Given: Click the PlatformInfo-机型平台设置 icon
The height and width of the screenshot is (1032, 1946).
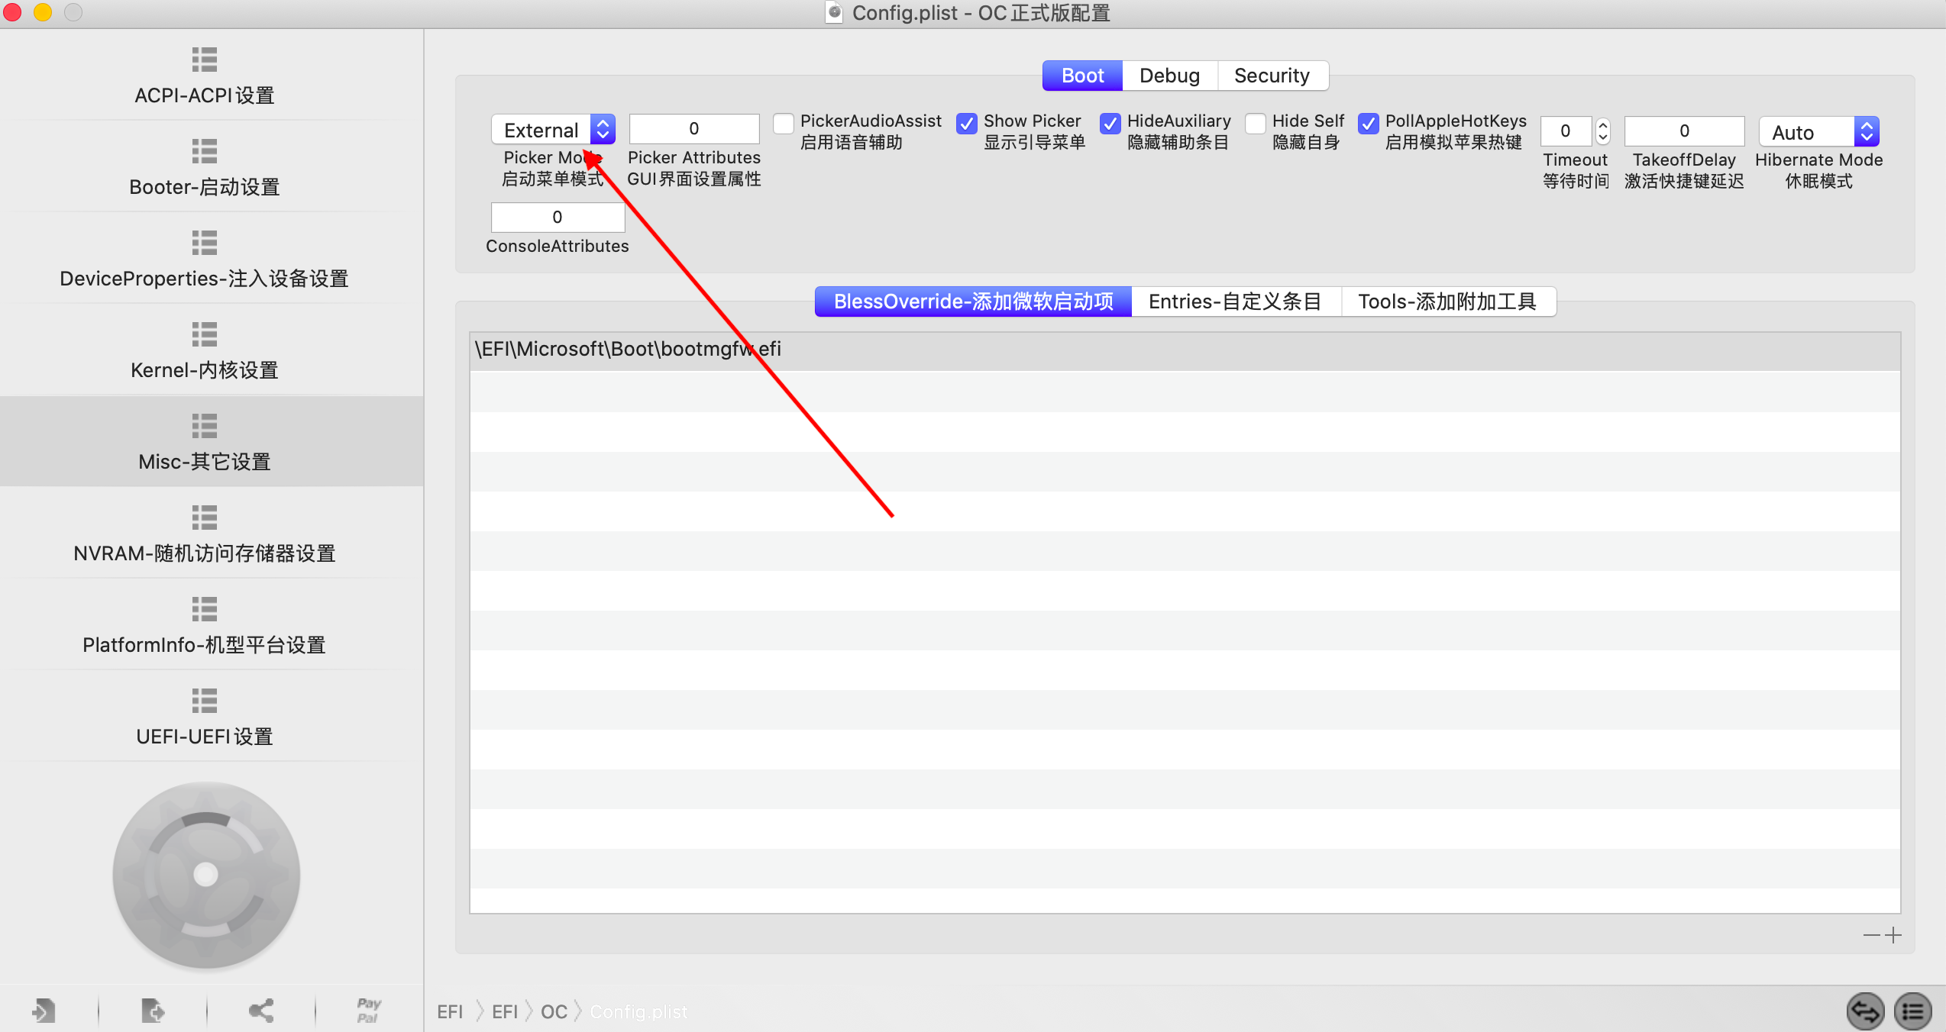Looking at the screenshot, I should tap(205, 606).
